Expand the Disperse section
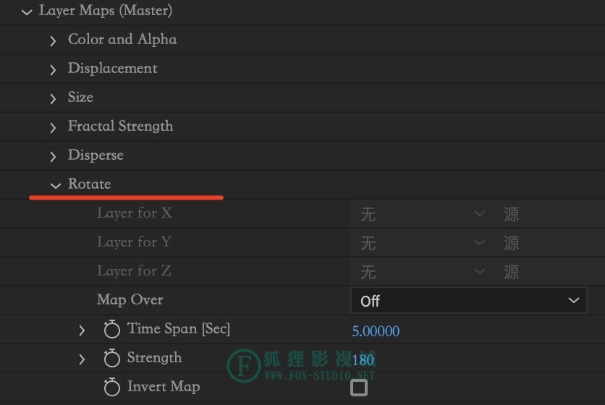The height and width of the screenshot is (405, 605). [53, 157]
